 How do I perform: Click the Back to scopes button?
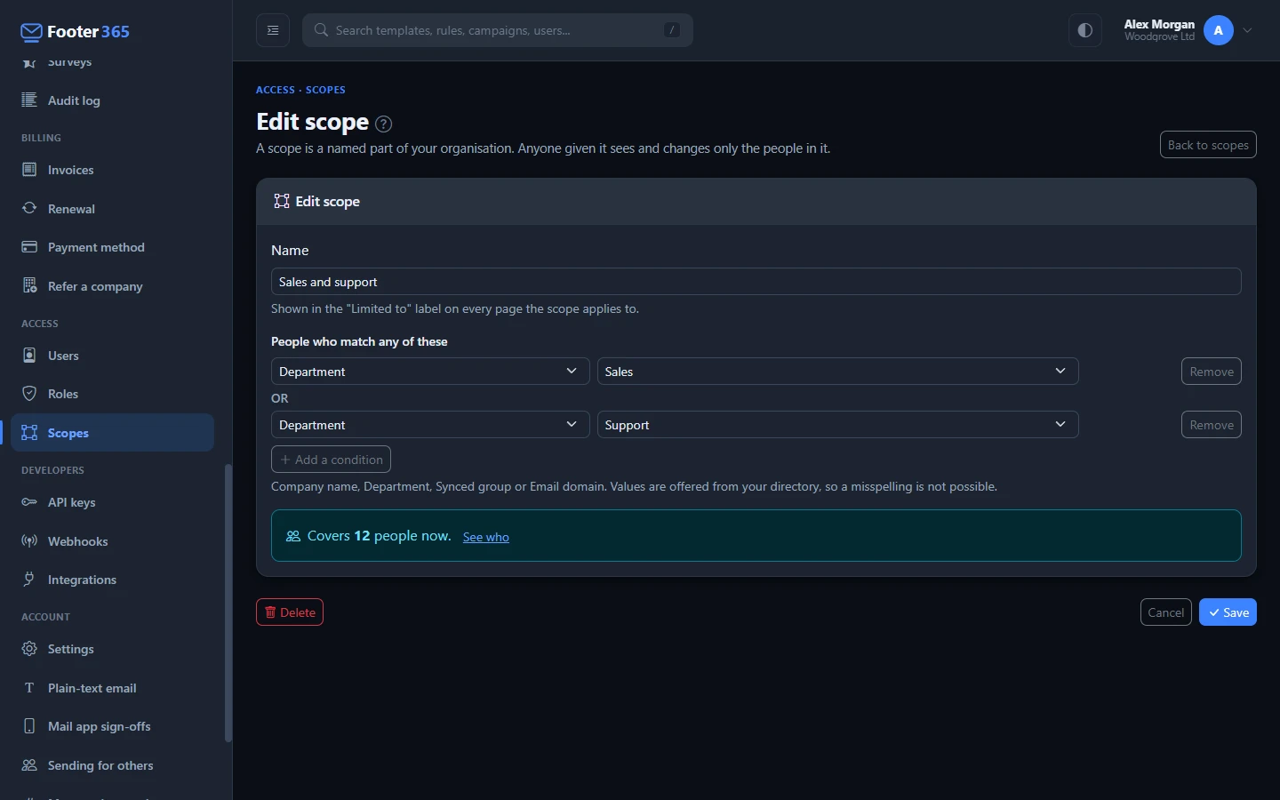click(1208, 145)
